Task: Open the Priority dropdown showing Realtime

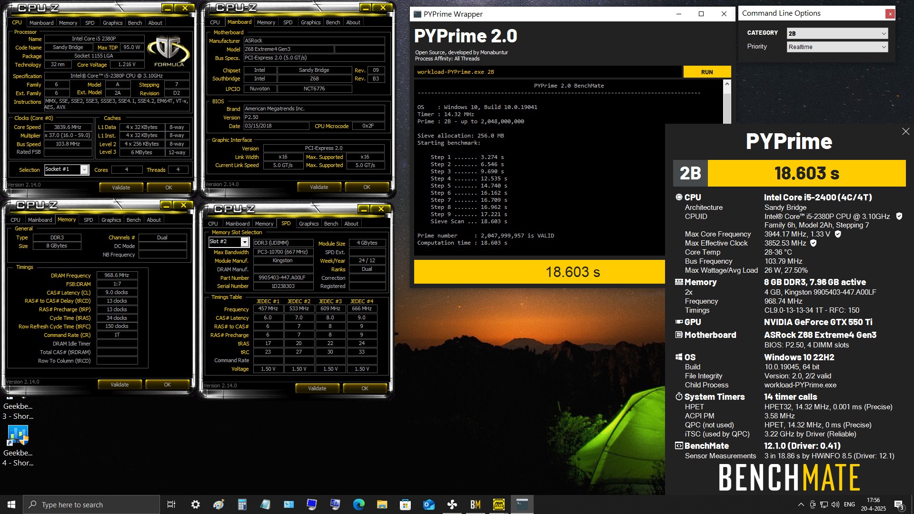Action: (837, 47)
